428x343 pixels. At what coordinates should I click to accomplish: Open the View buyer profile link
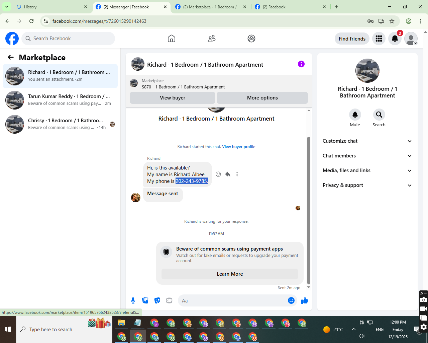(239, 147)
